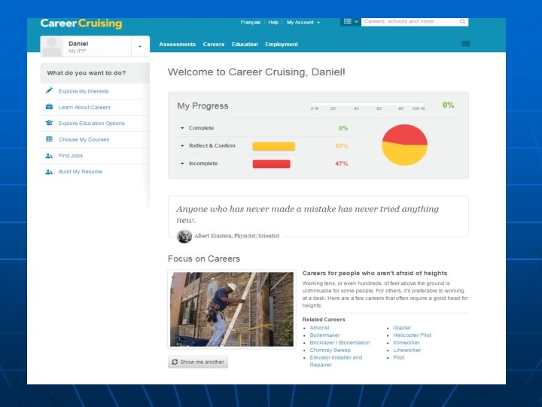Click the Show me another button
Screen dimensions: 542x407
click(x=198, y=362)
